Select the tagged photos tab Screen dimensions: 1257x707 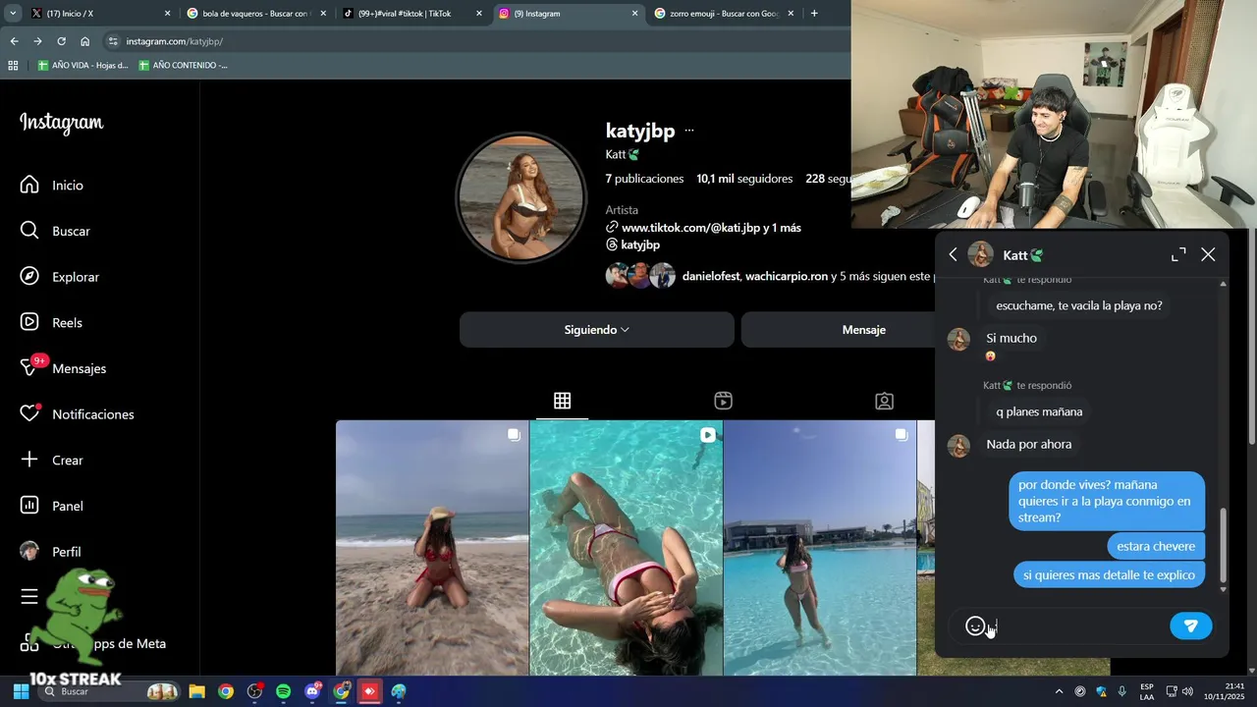884,401
